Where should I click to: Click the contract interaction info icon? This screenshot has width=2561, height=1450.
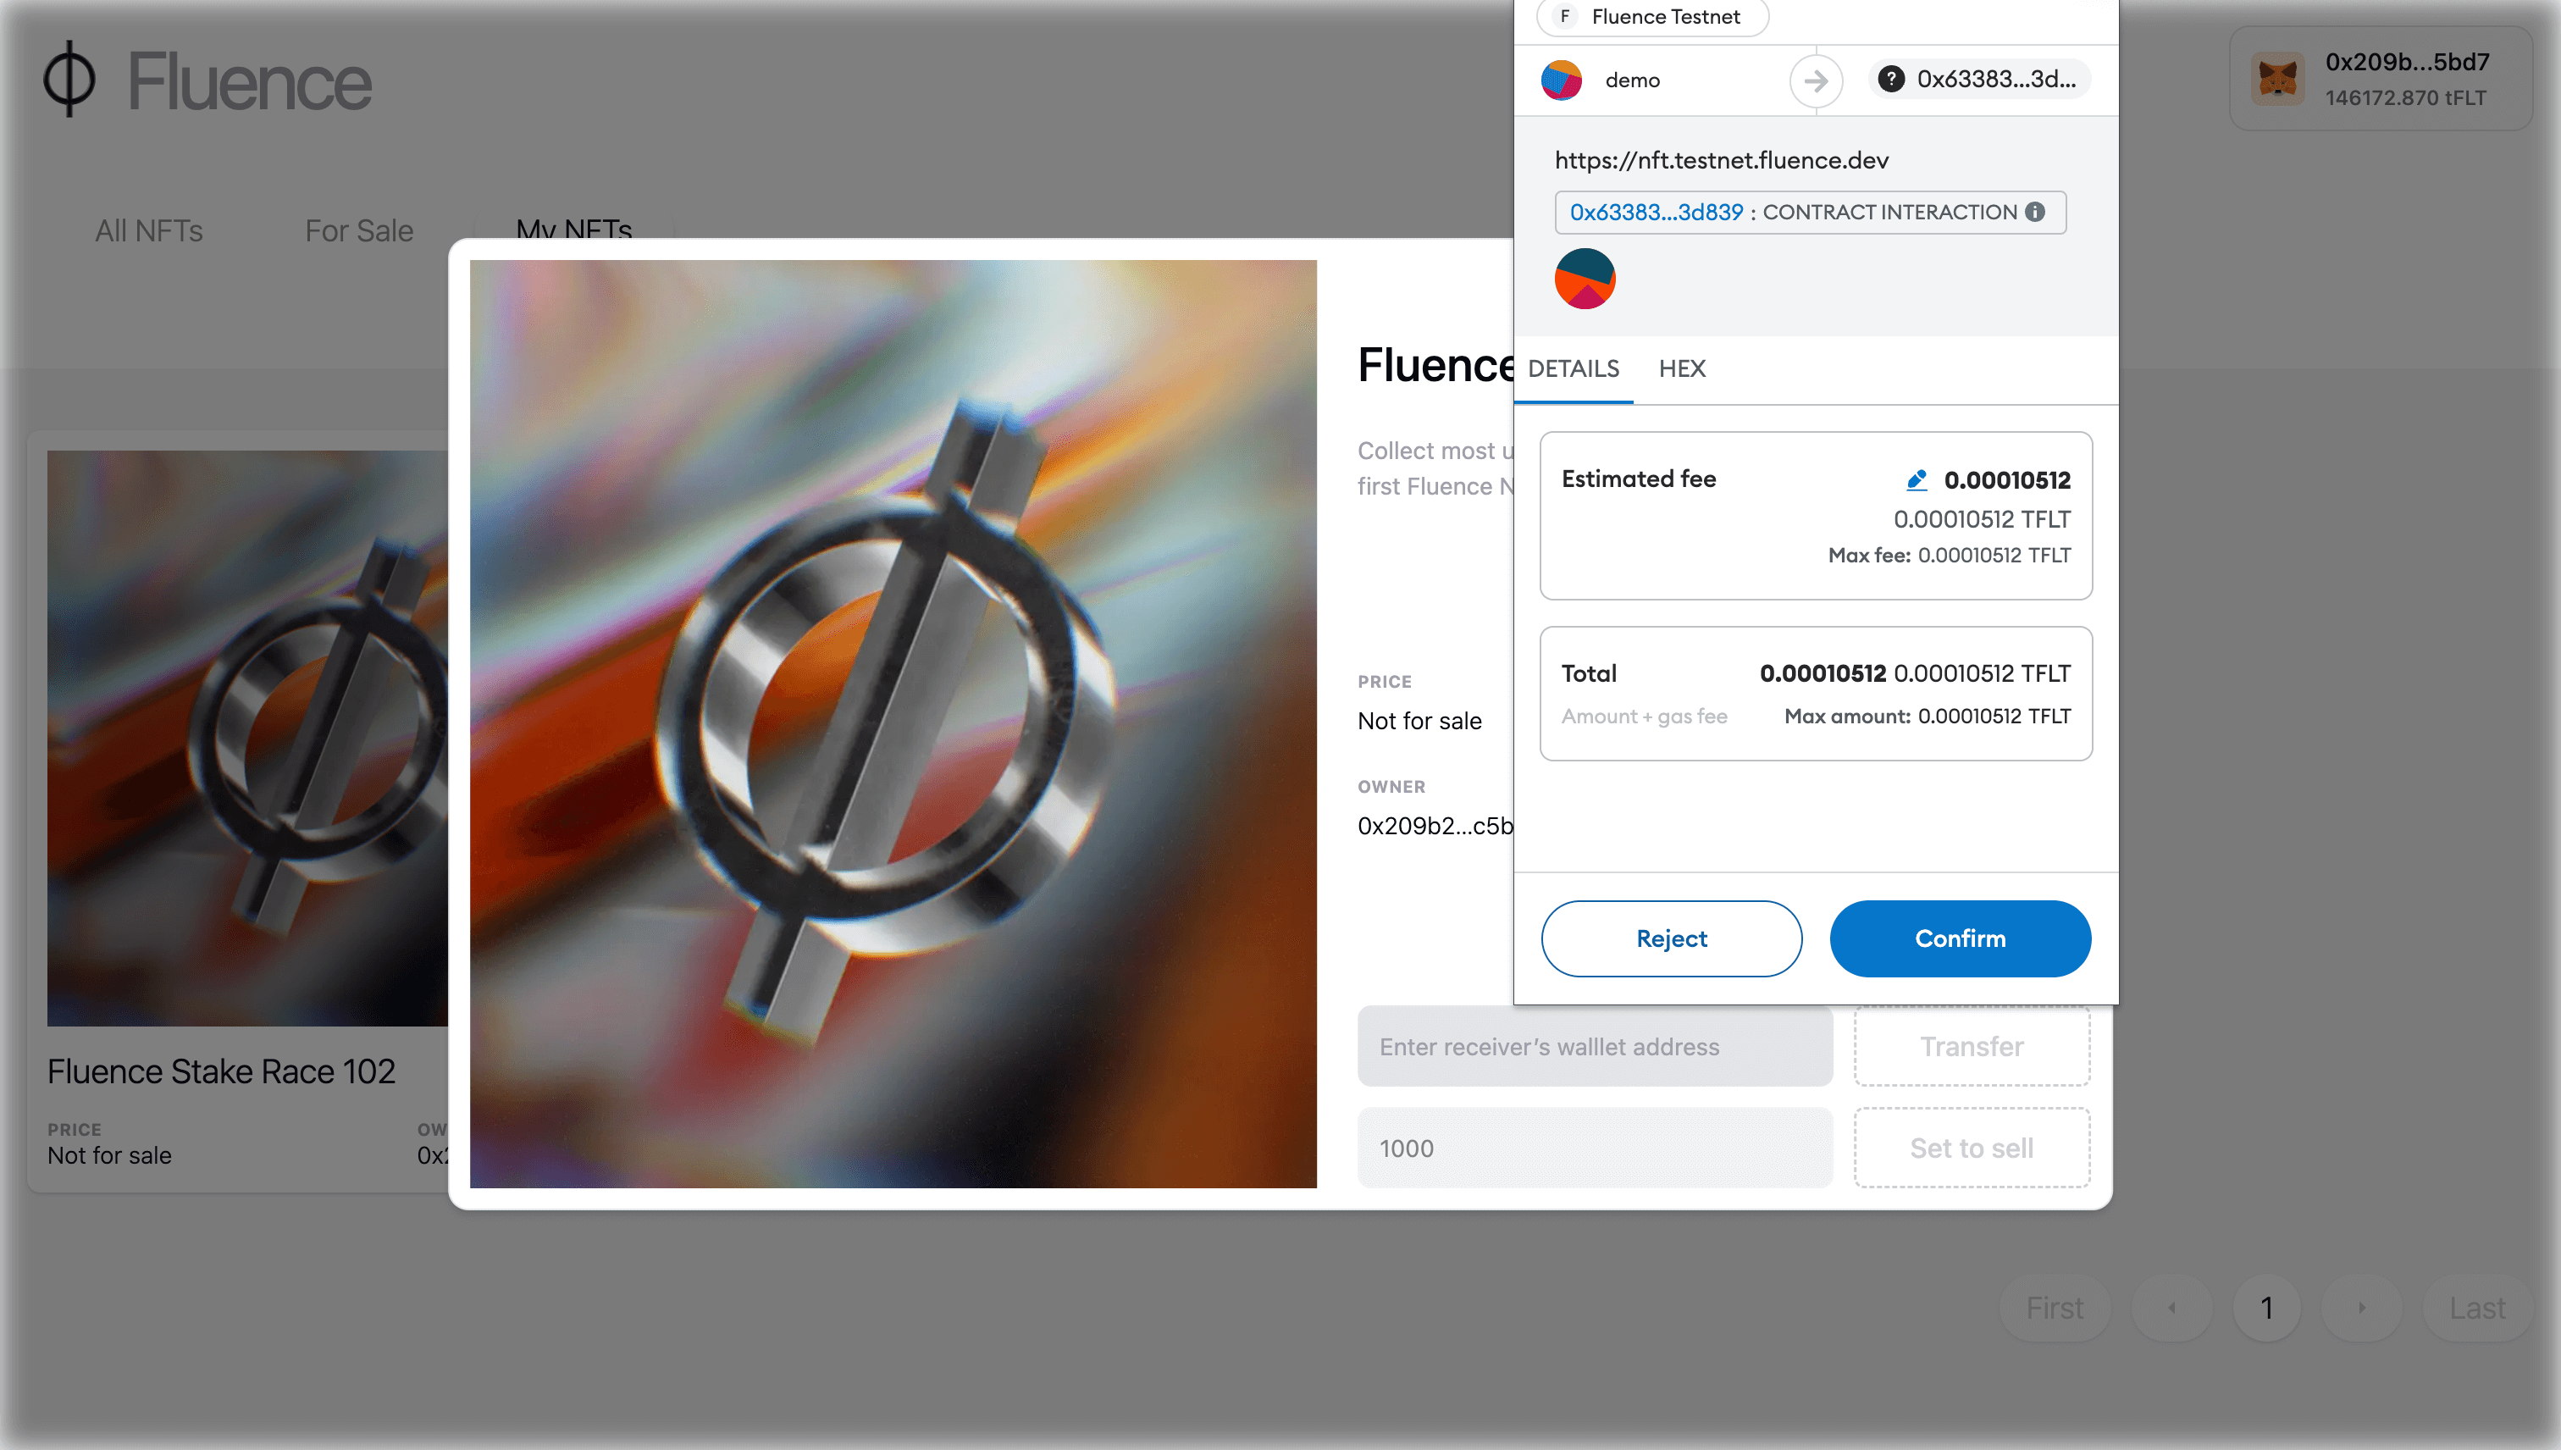pos(2035,212)
